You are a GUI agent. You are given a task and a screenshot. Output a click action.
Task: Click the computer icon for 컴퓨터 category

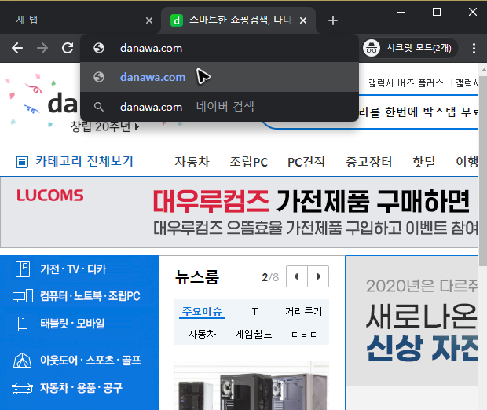click(23, 295)
